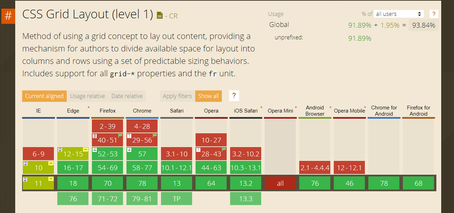
Task: Click the question mark beside the usage dropdown
Action: pos(434,14)
